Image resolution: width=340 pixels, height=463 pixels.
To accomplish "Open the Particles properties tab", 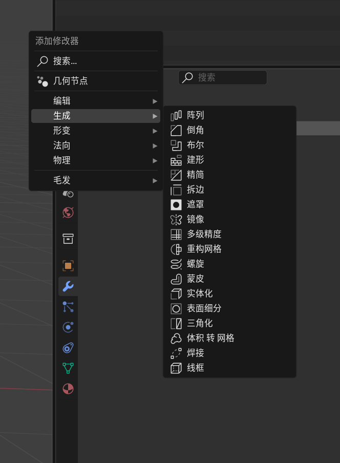I will click(x=68, y=307).
